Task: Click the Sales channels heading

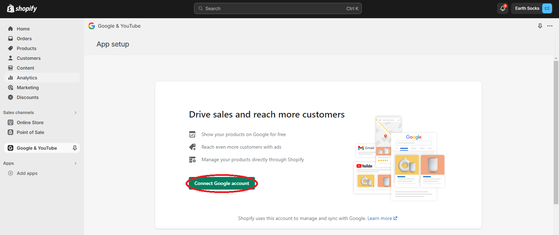Action: 19,113
